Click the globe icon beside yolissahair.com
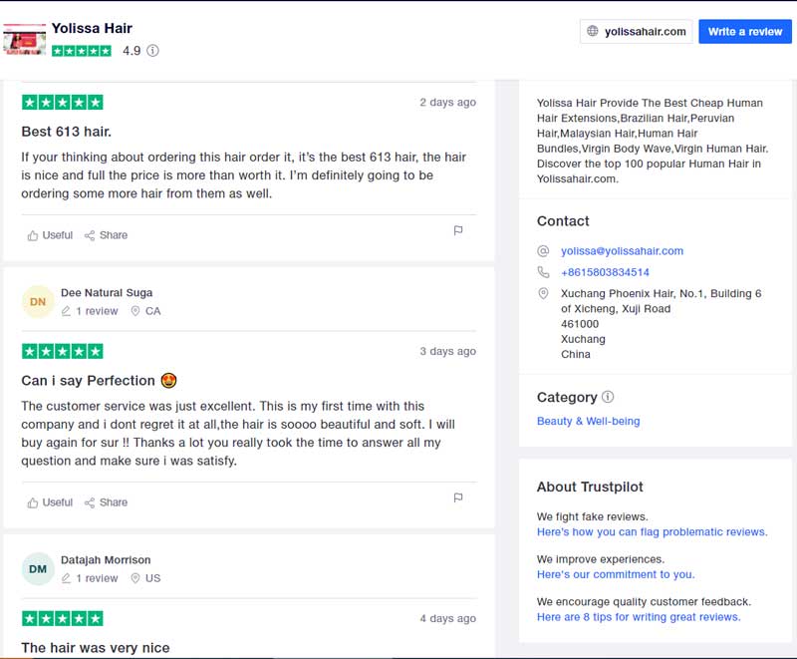 593,31
